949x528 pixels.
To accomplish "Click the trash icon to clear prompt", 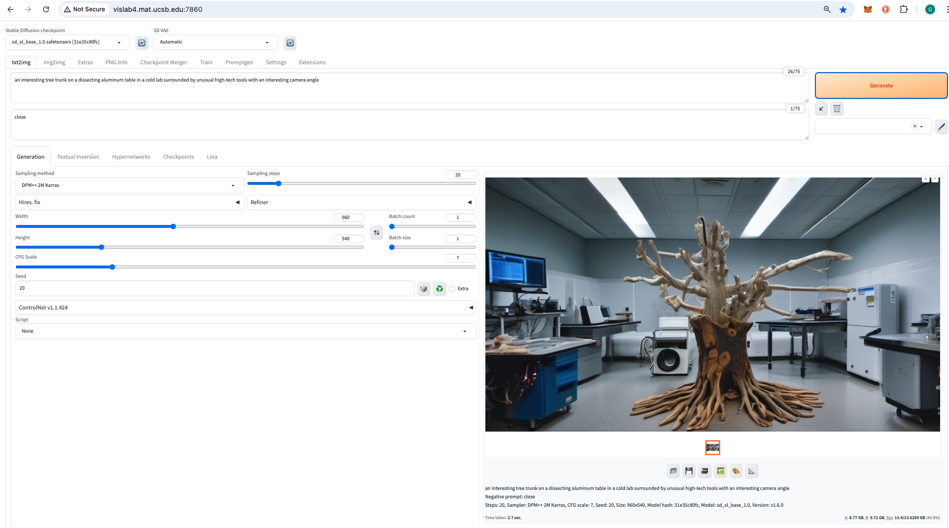I will pos(837,109).
